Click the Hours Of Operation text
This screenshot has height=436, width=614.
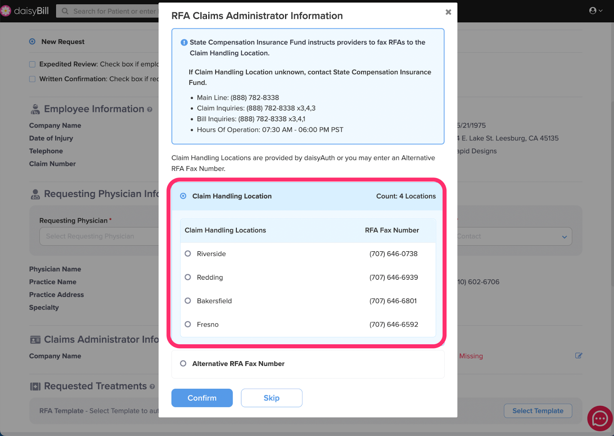(x=270, y=130)
